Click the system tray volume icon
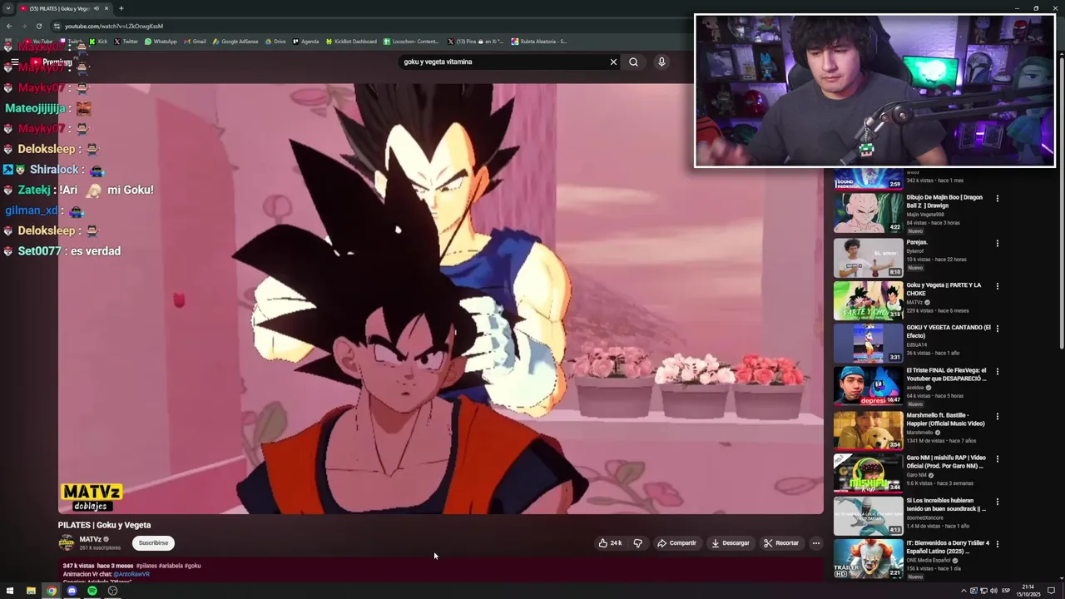The width and height of the screenshot is (1065, 599). (x=993, y=591)
